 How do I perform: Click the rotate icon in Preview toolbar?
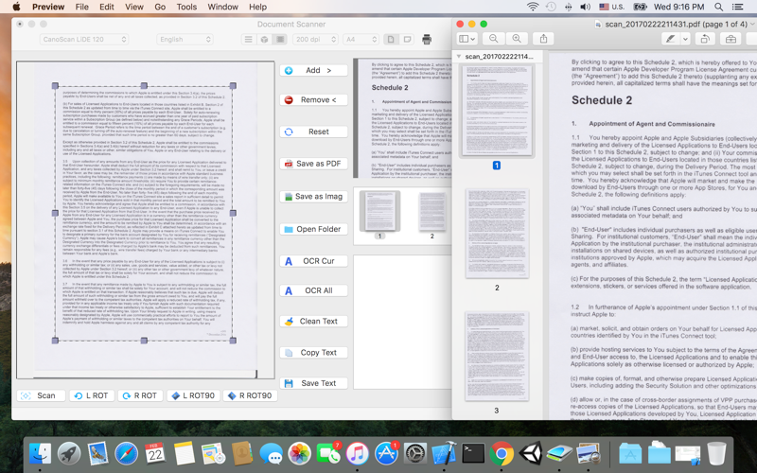705,39
